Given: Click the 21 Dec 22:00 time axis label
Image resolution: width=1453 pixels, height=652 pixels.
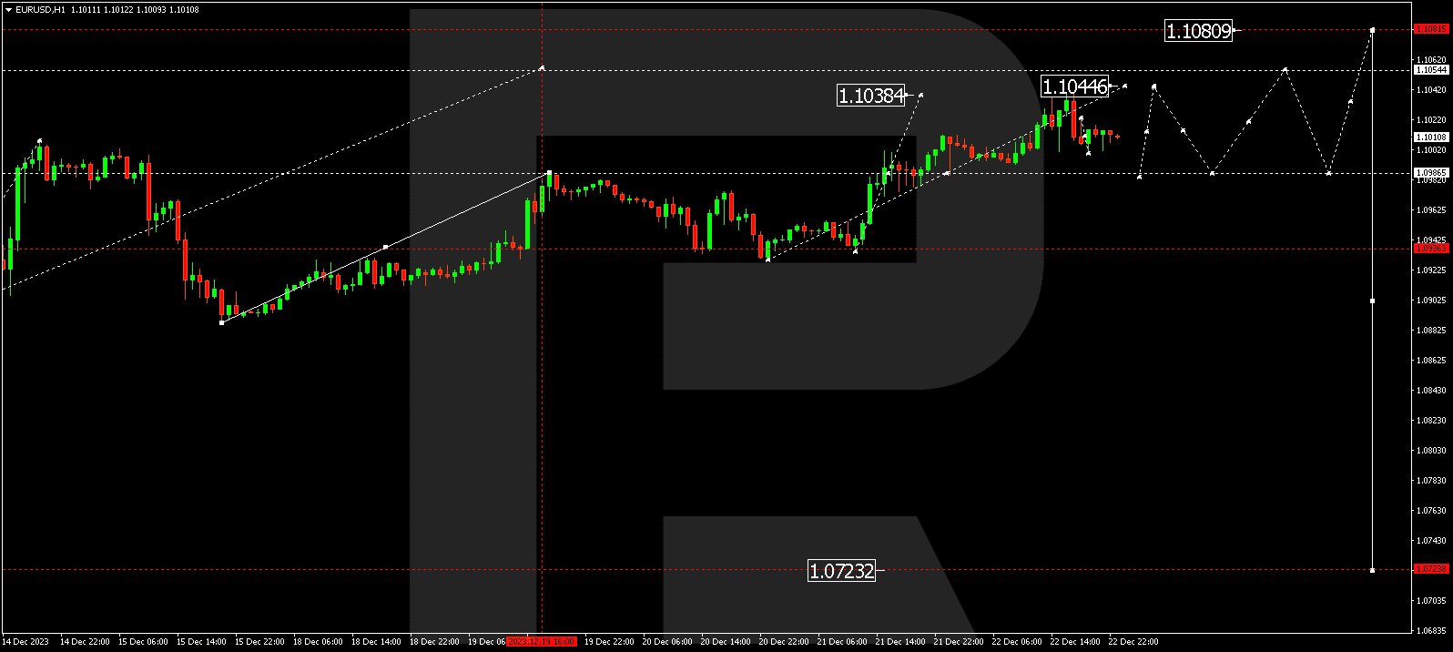Looking at the screenshot, I should click(959, 642).
